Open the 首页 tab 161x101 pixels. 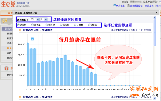pyautogui.click(x=10, y=13)
